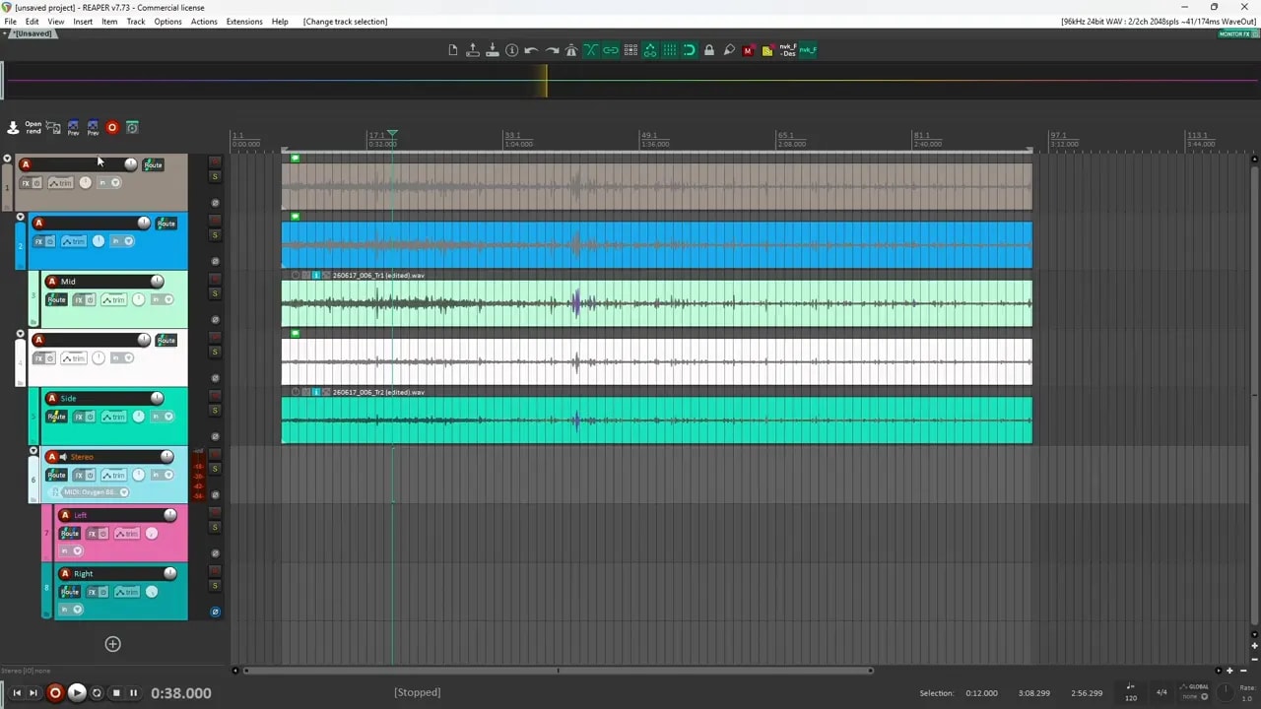The image size is (1261, 709).
Task: Open the MIDI: Oxygen input dropdown
Action: (124, 492)
